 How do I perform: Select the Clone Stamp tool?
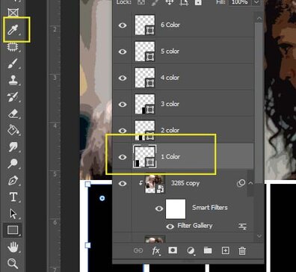click(x=13, y=80)
